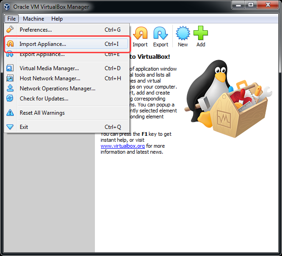Select Import Appliance... from File menu

[43, 45]
